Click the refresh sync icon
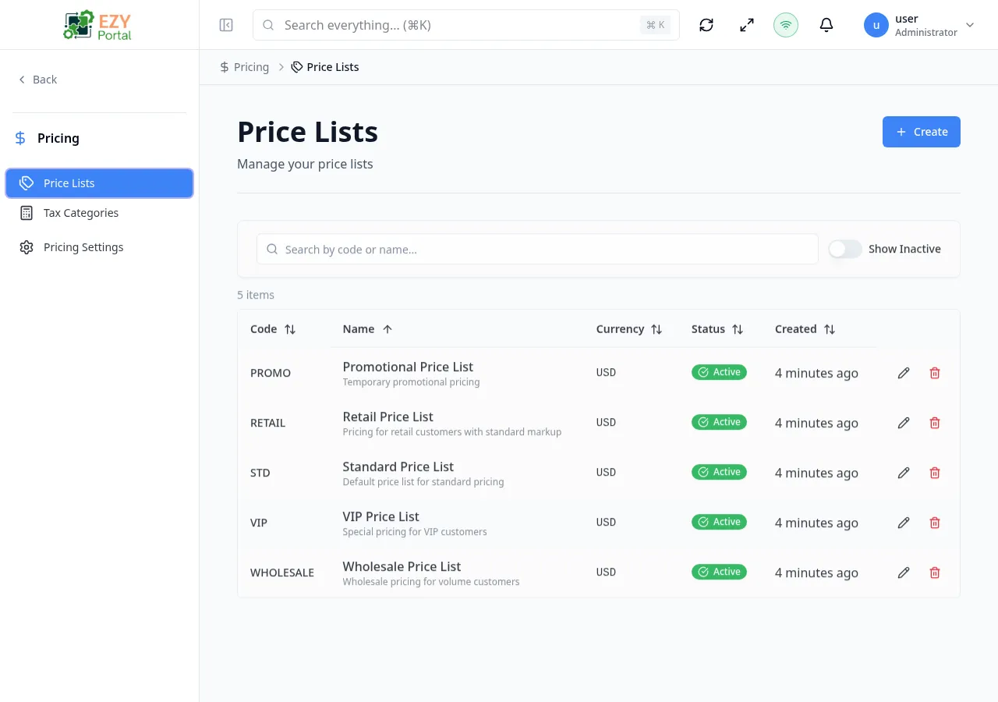This screenshot has width=998, height=702. click(706, 24)
